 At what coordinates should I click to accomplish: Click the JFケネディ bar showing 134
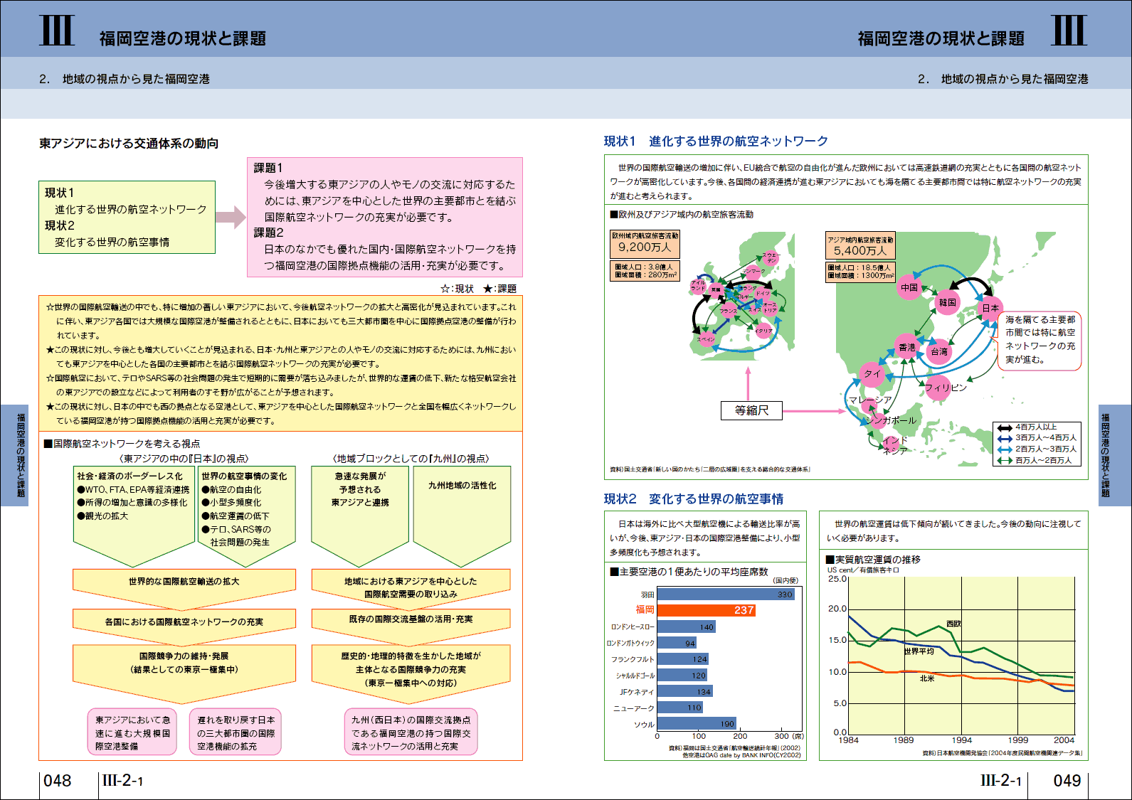pos(685,692)
